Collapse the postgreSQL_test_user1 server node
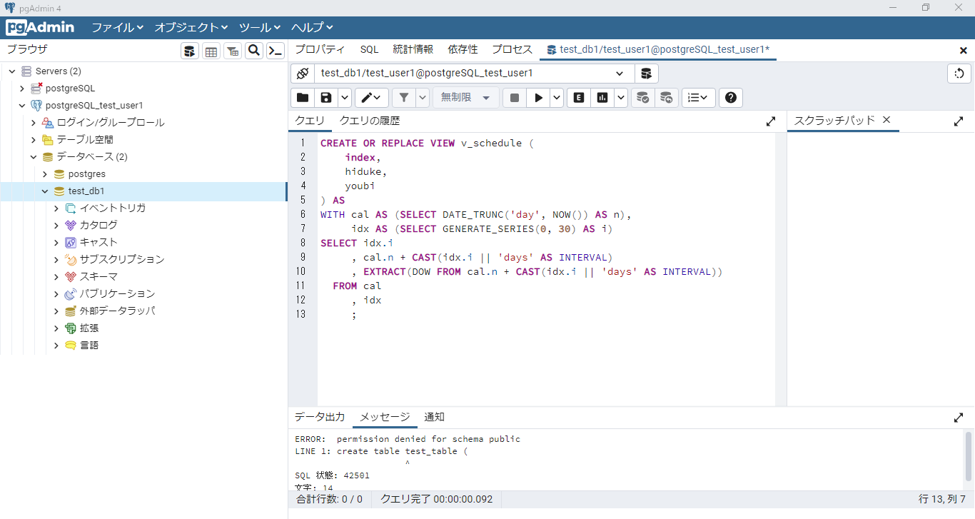The image size is (975, 519). click(22, 106)
